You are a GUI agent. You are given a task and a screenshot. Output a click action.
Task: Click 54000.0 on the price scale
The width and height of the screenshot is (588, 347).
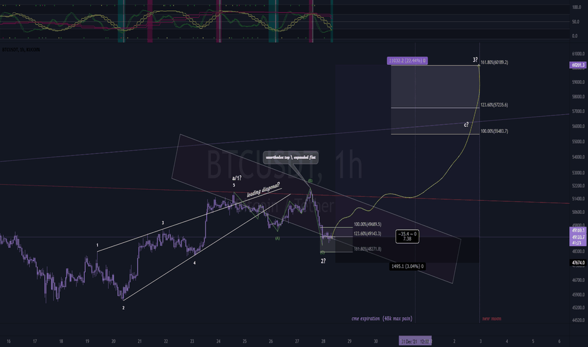[x=578, y=157]
